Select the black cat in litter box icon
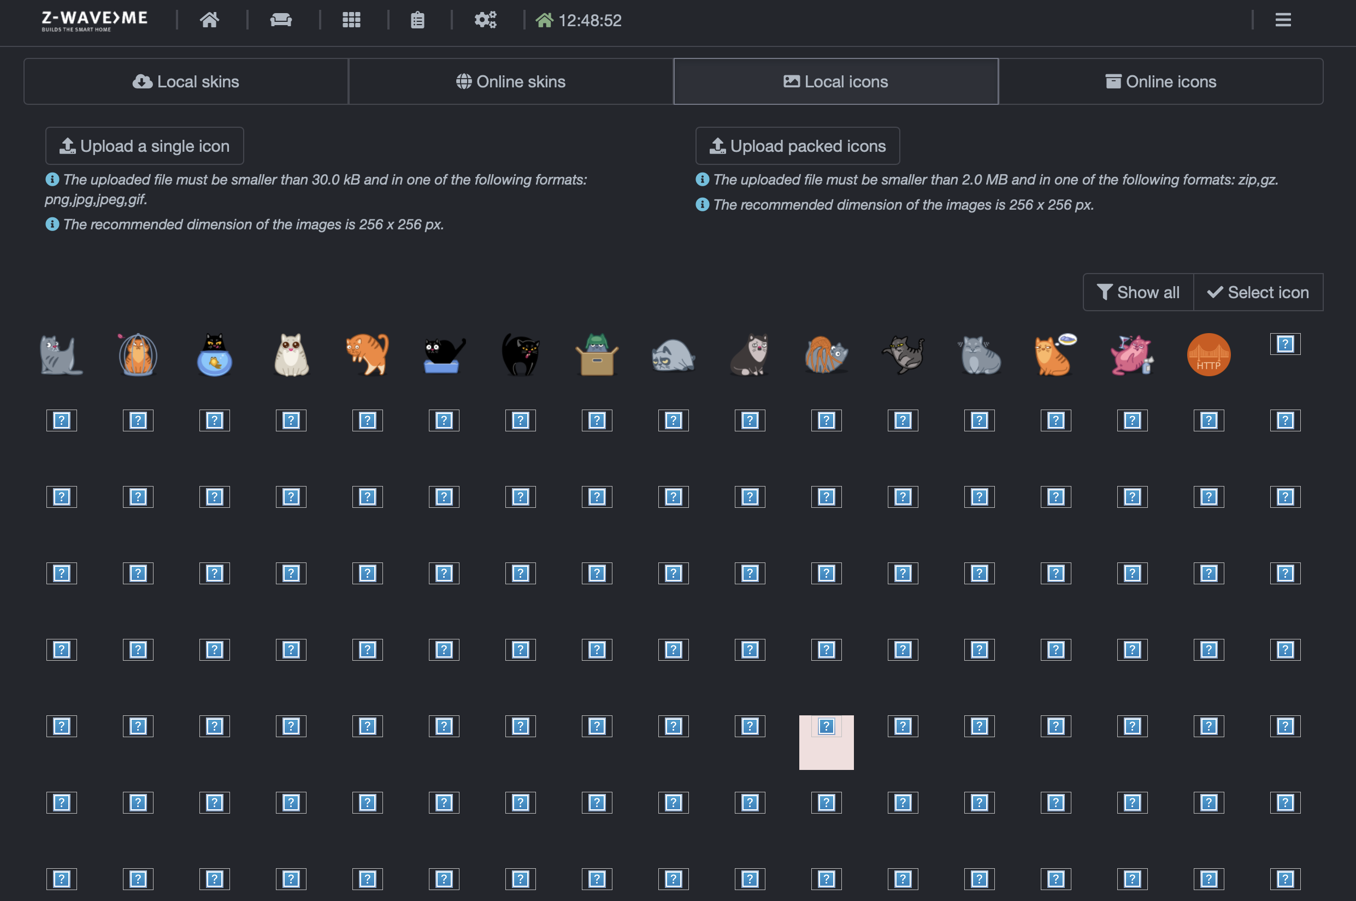The image size is (1356, 901). [x=444, y=354]
